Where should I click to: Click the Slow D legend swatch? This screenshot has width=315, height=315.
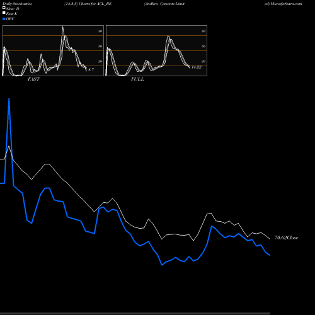tap(4, 8)
